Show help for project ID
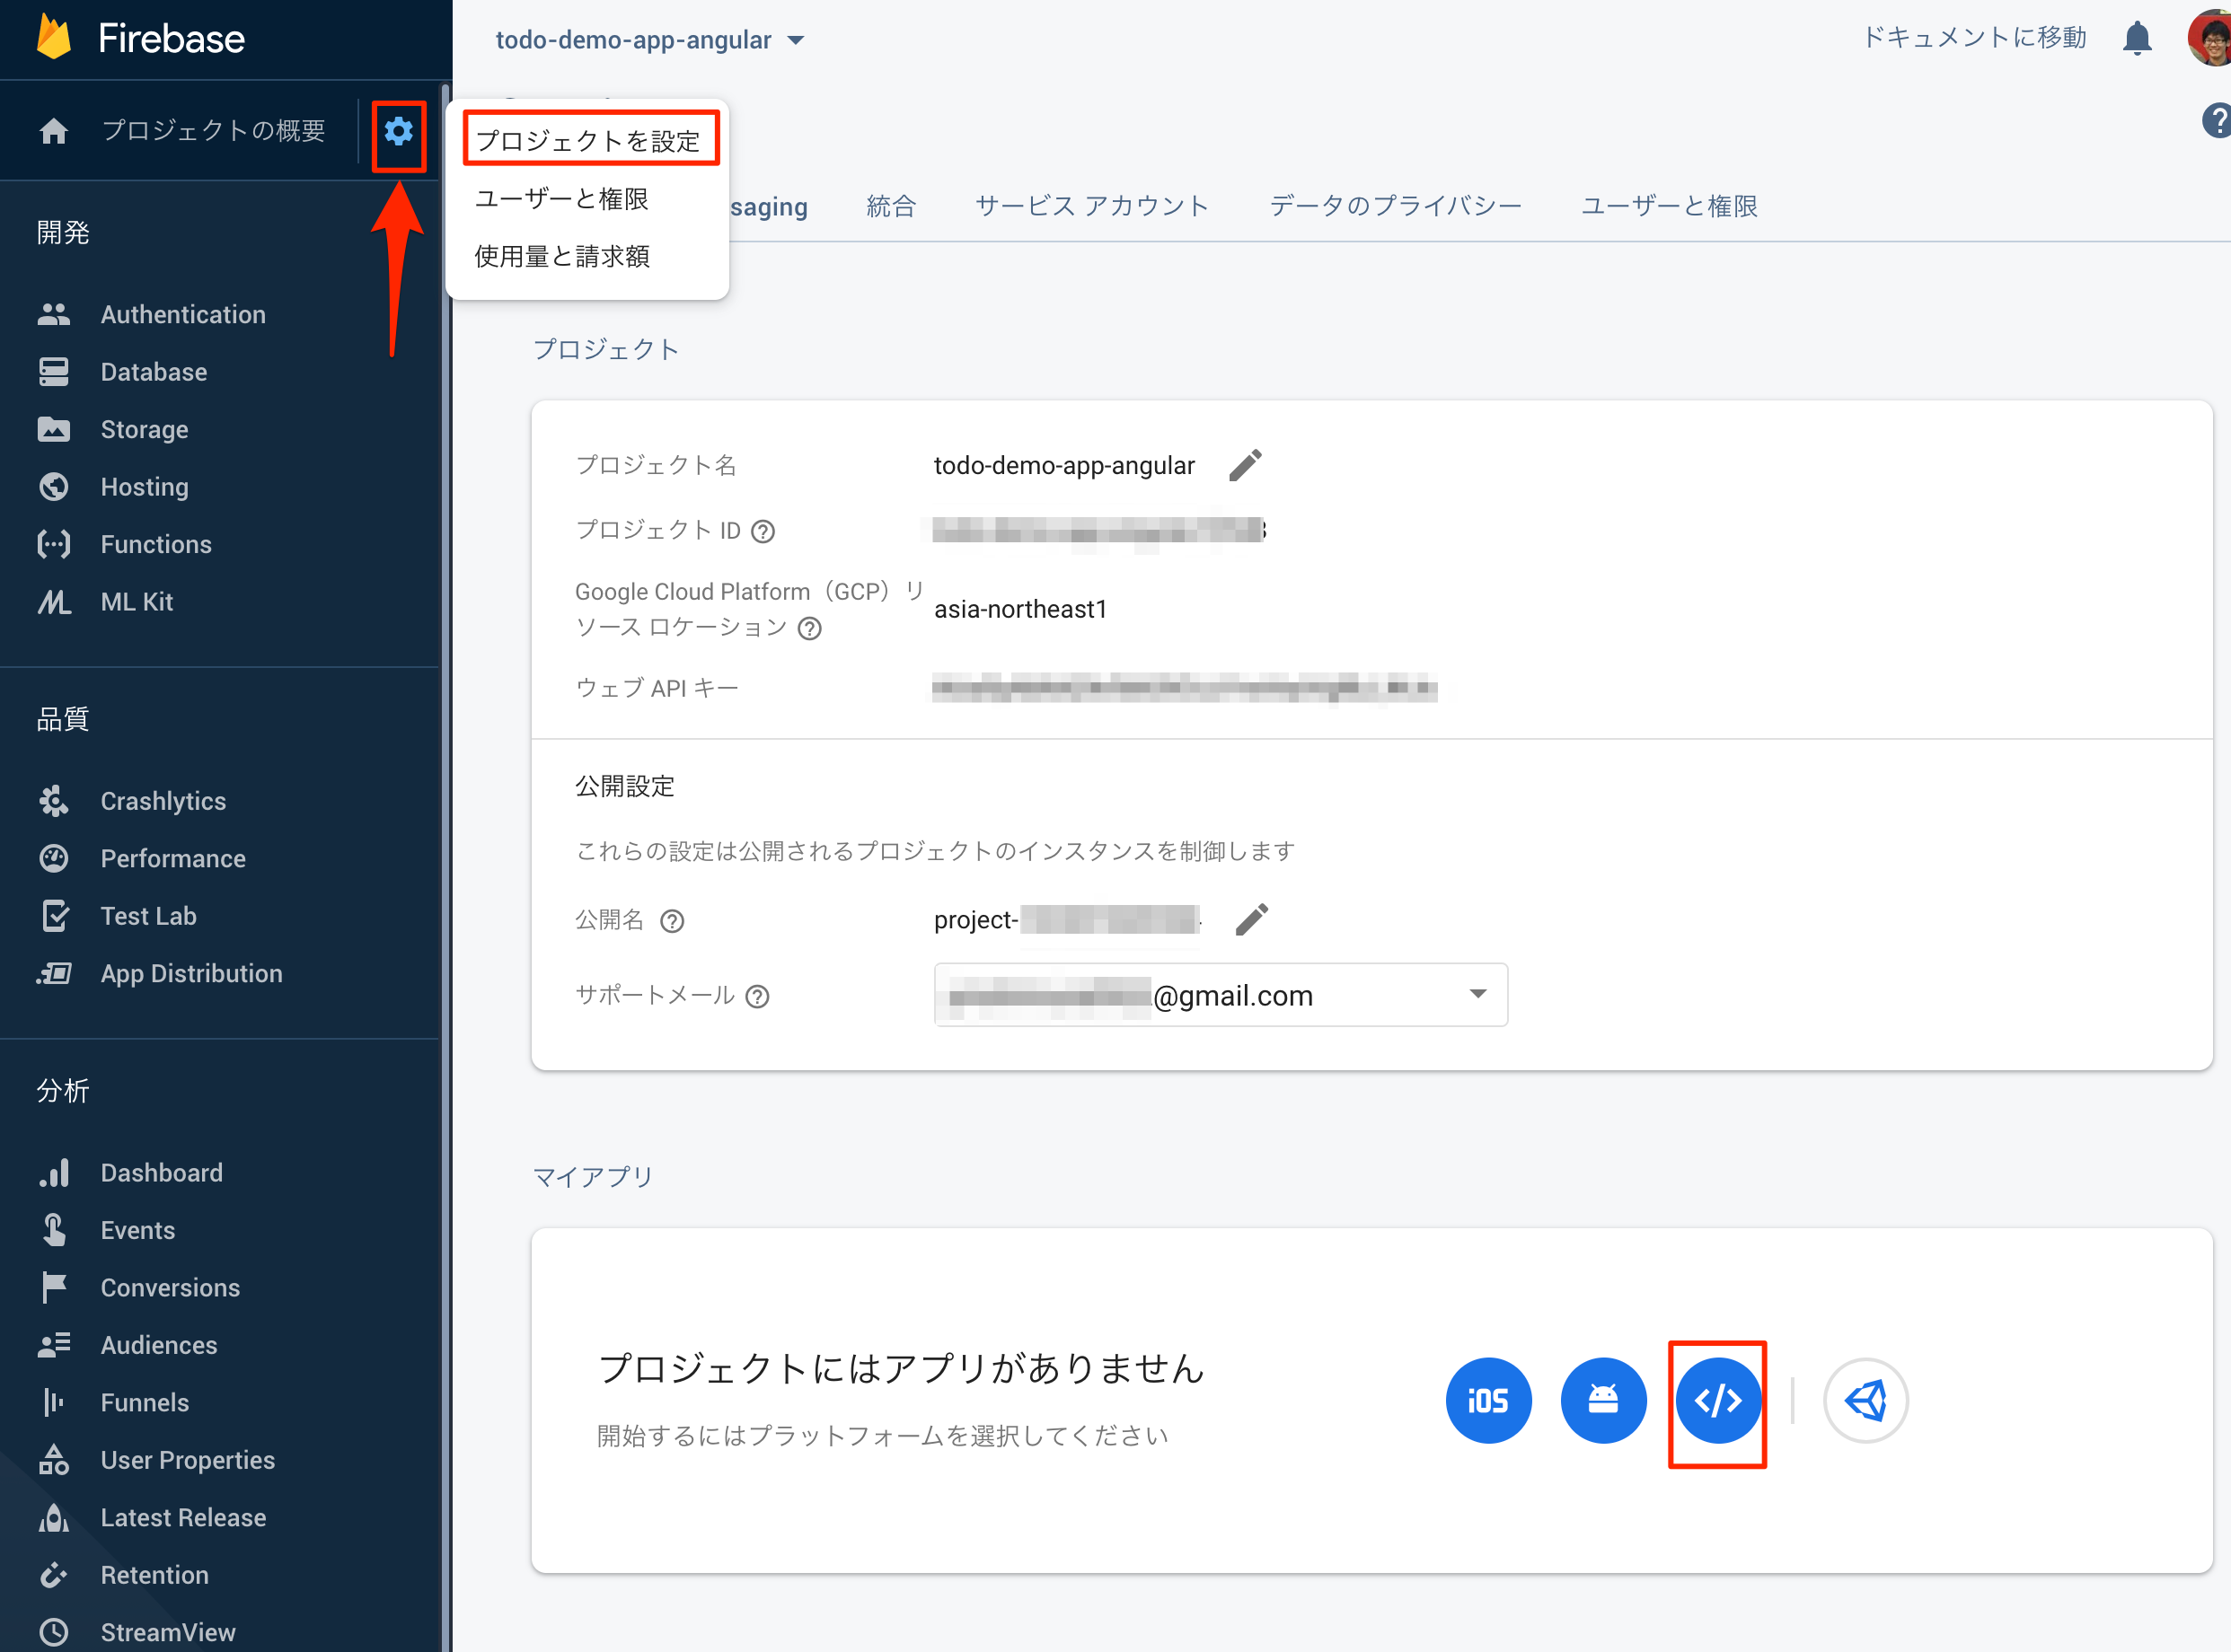Screen dimensions: 2231x1652 coord(763,531)
